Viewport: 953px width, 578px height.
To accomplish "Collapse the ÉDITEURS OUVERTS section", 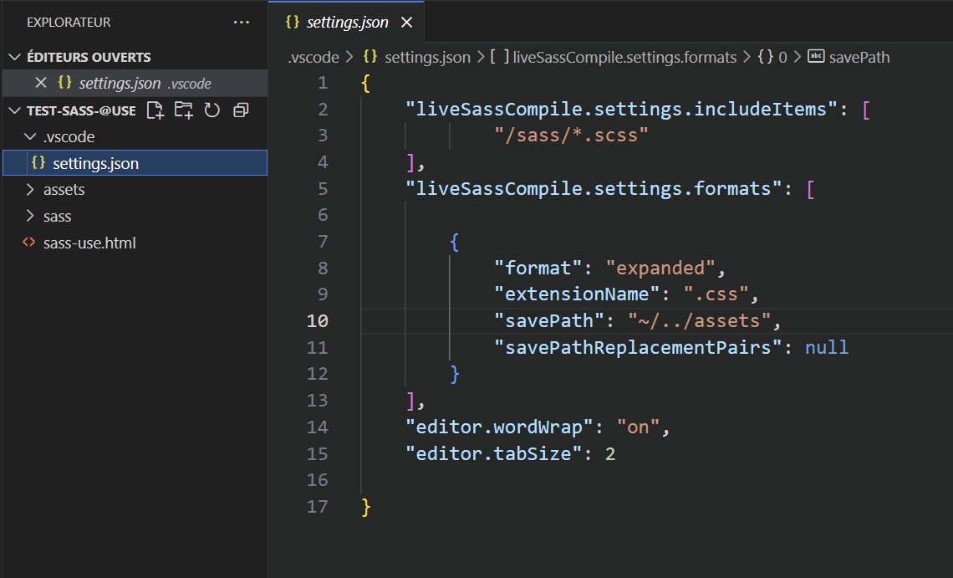I will (14, 57).
